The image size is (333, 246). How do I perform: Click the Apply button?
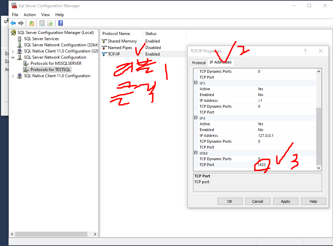click(286, 201)
